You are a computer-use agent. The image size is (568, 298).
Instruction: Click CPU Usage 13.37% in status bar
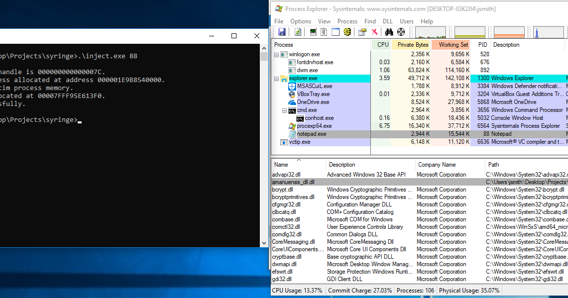pyautogui.click(x=297, y=291)
